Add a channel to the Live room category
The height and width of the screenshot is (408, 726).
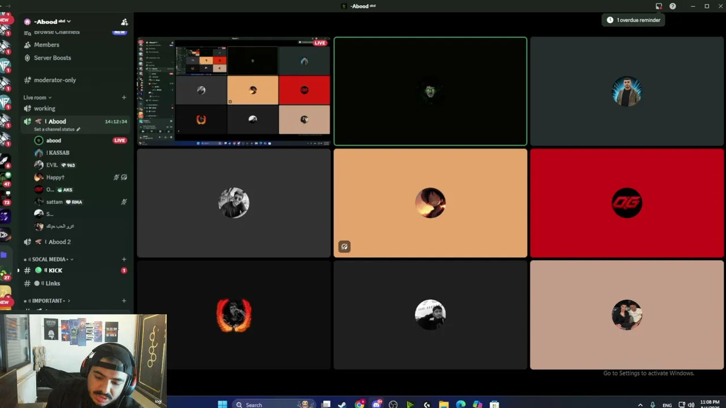pyautogui.click(x=124, y=97)
